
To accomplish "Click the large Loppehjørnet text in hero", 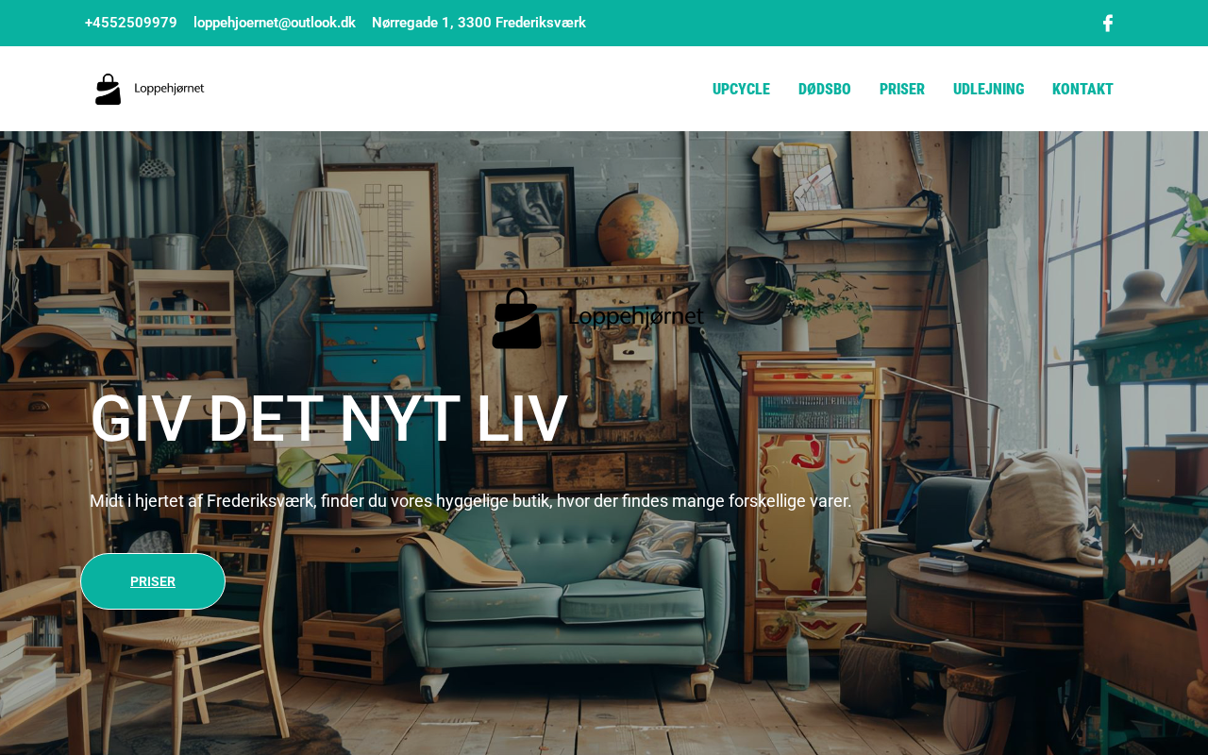I will (636, 317).
